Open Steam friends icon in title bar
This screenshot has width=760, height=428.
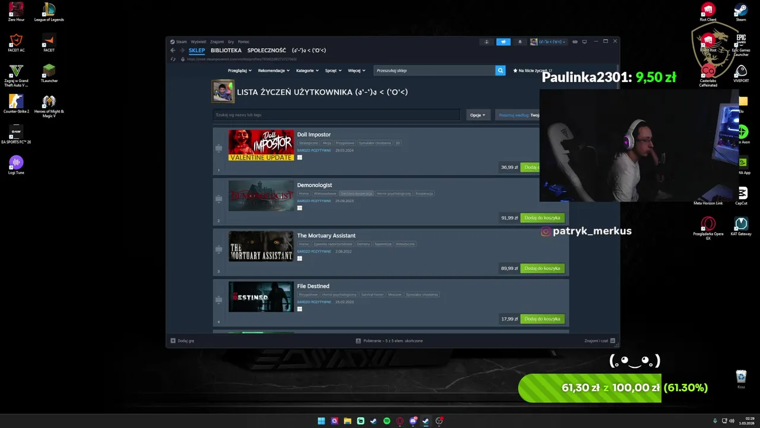pyautogui.click(x=486, y=42)
